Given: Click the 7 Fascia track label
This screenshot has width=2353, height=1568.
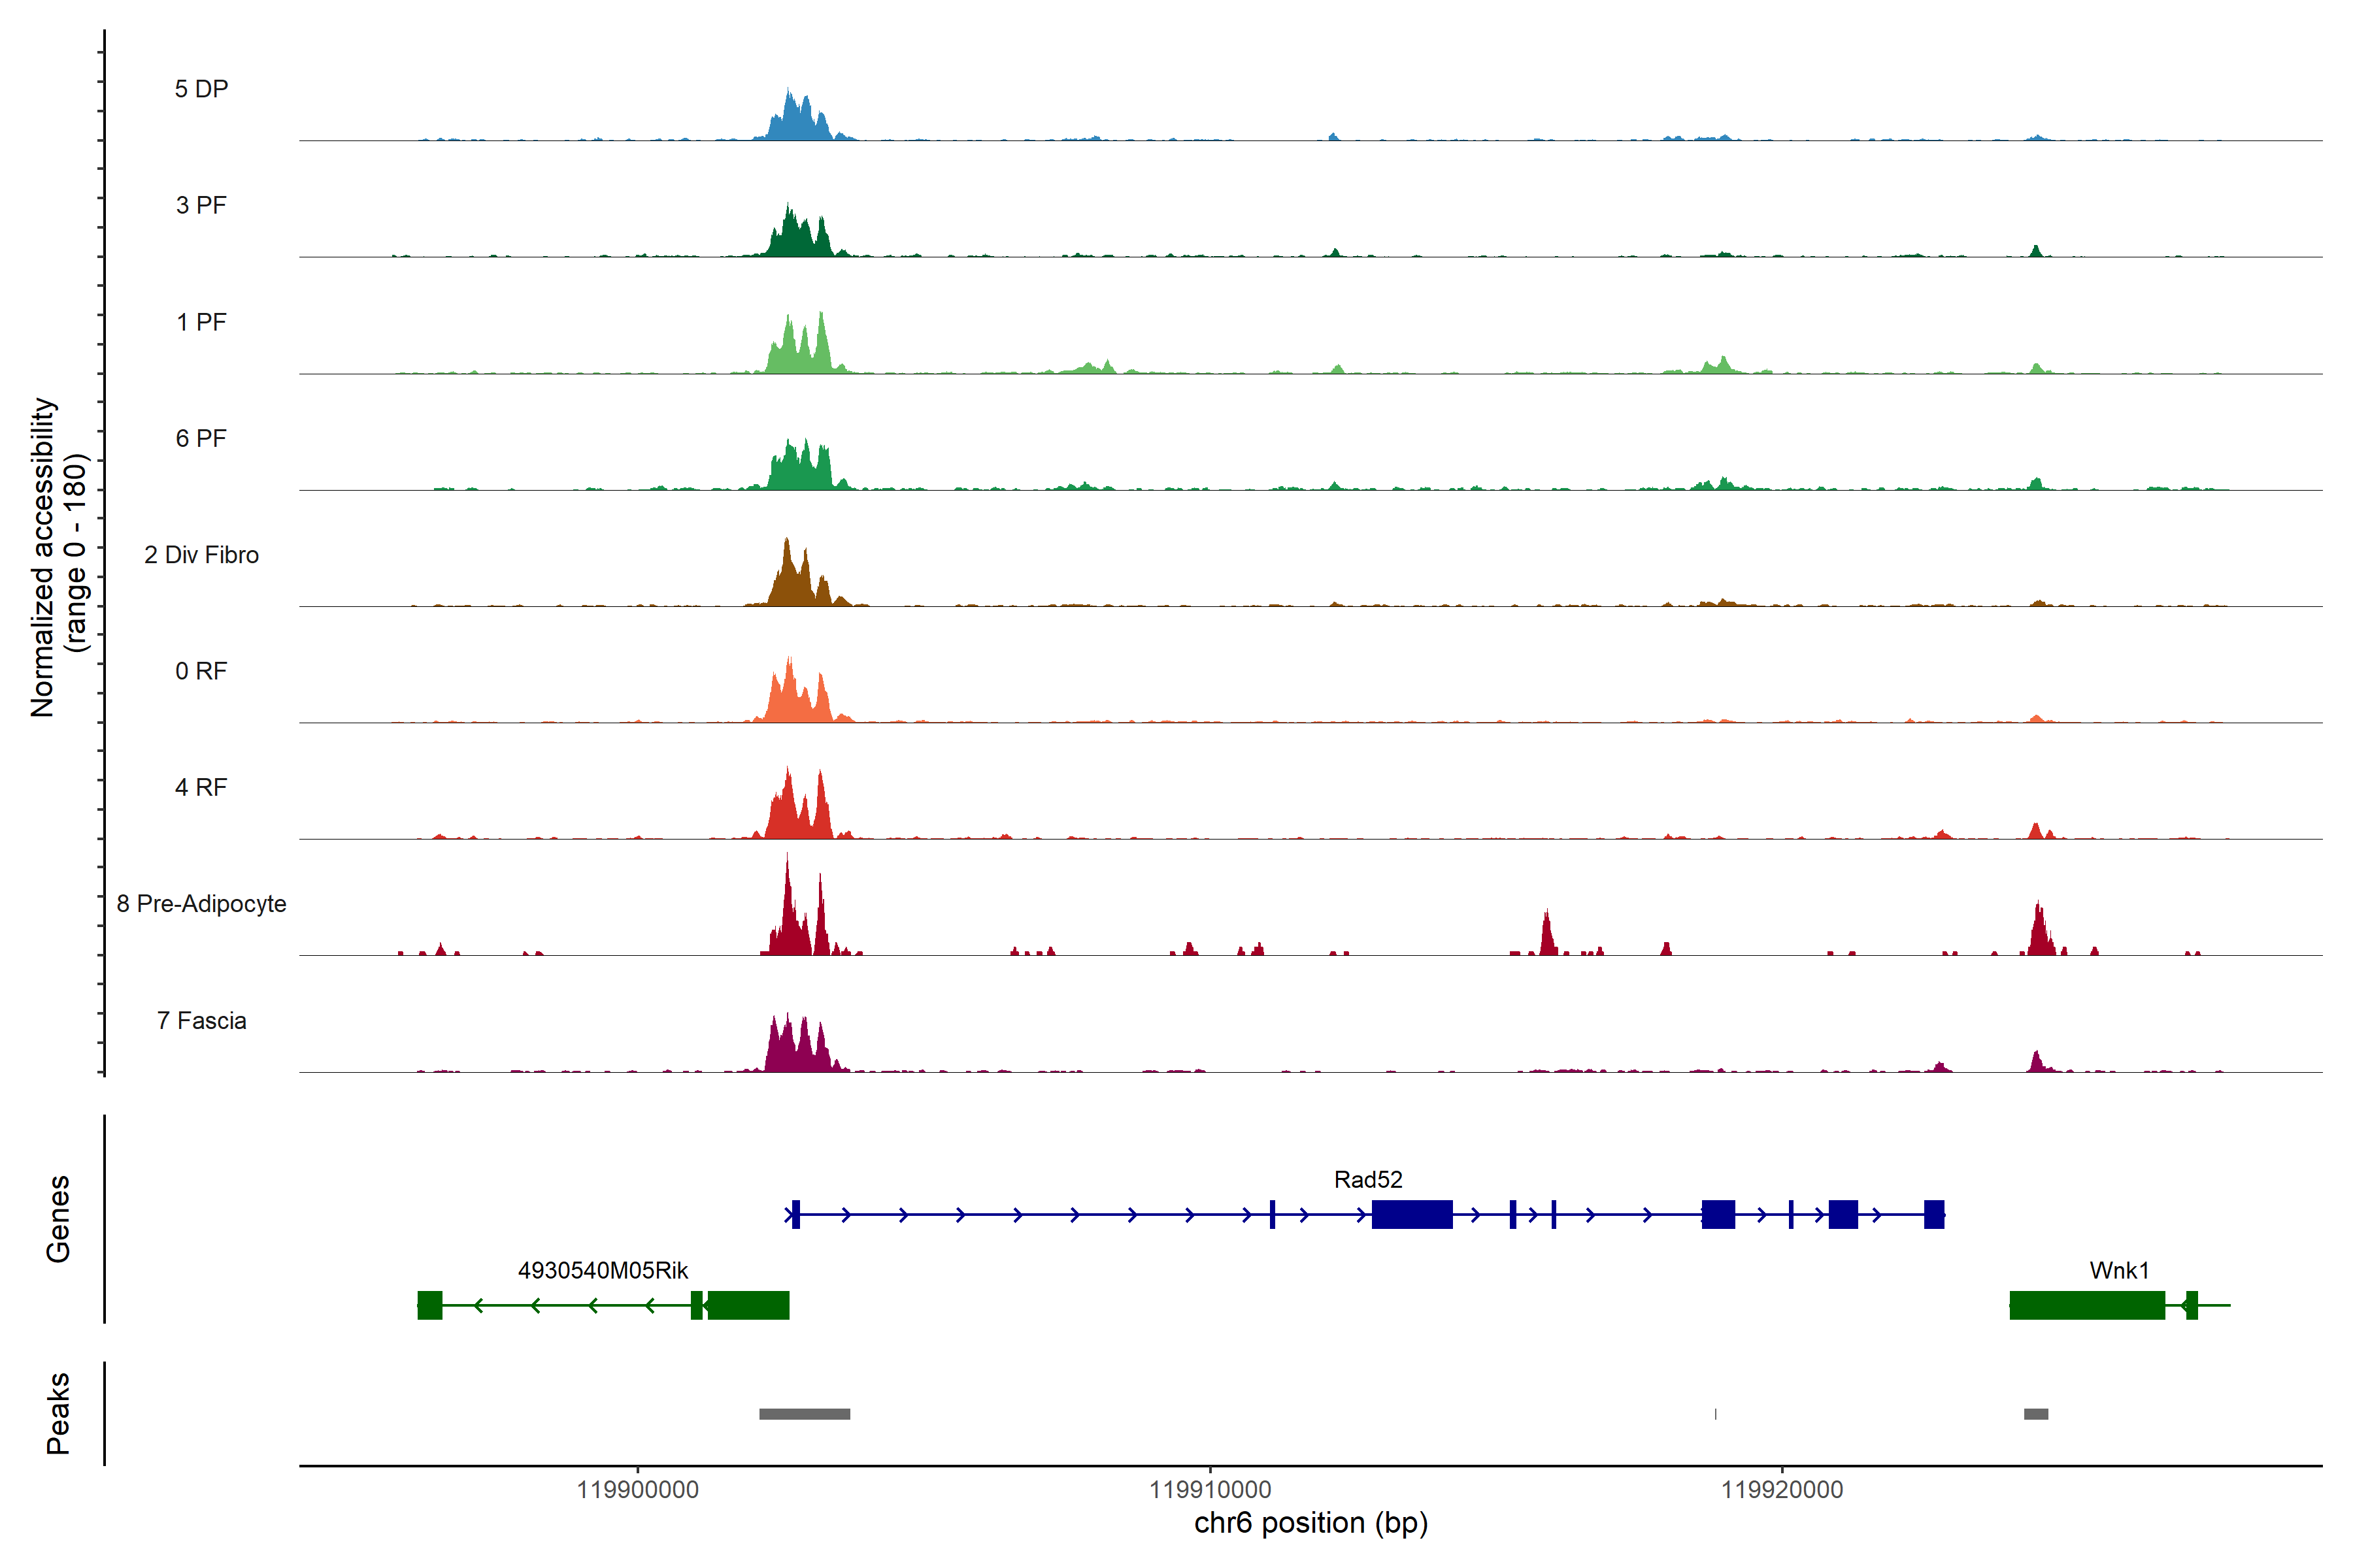Looking at the screenshot, I should tap(201, 1020).
